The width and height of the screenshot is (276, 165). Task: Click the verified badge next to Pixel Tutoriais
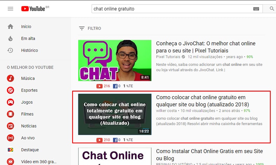[x=183, y=57]
